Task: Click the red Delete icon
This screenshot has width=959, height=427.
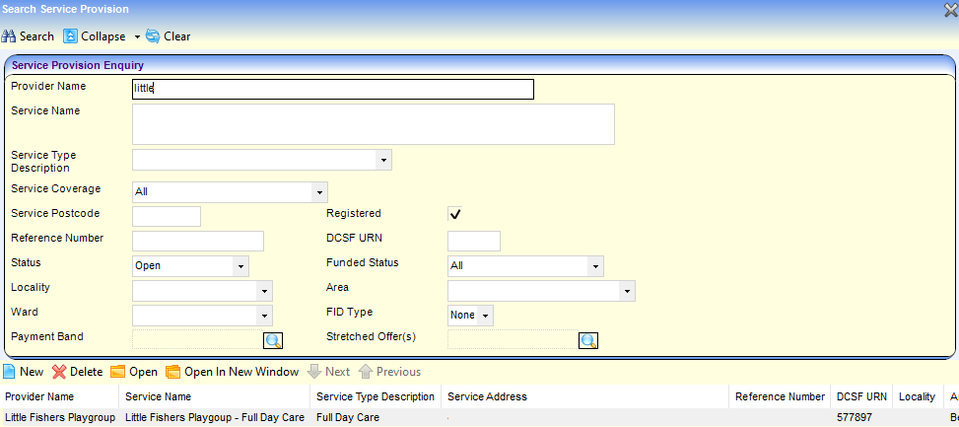Action: (59, 372)
